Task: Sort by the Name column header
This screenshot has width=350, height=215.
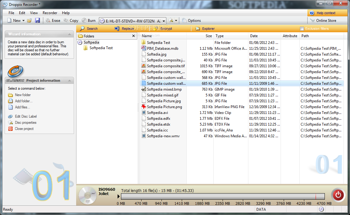Action: (163, 36)
